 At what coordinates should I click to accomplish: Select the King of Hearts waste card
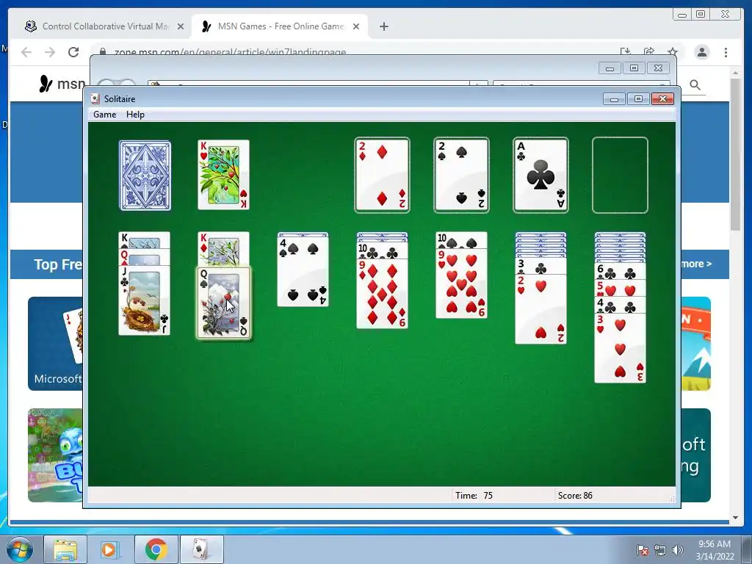click(223, 175)
